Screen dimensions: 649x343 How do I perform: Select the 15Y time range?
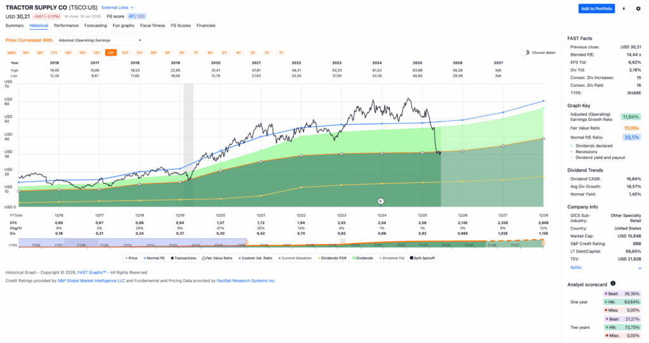82,53
